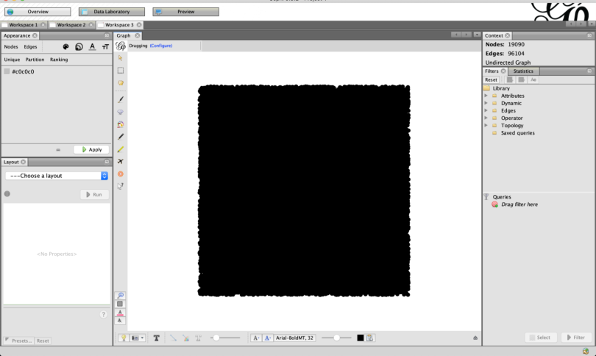
Task: Switch to the Statistics tab
Action: (523, 71)
